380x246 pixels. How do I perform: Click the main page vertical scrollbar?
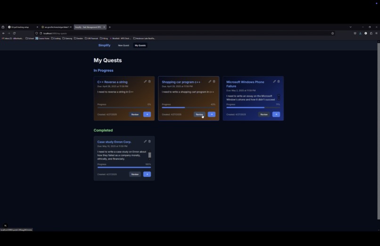379,131
